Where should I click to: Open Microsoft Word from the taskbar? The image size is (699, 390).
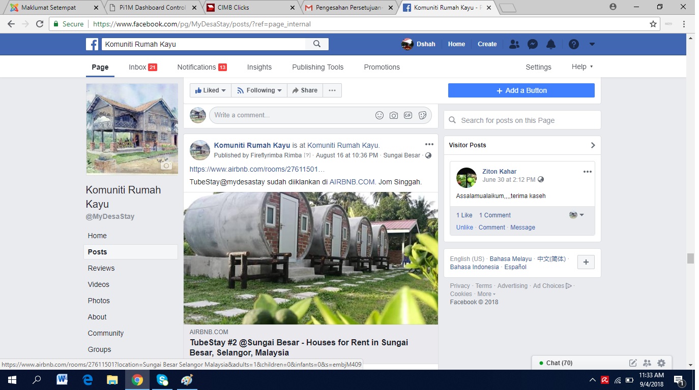tap(62, 379)
